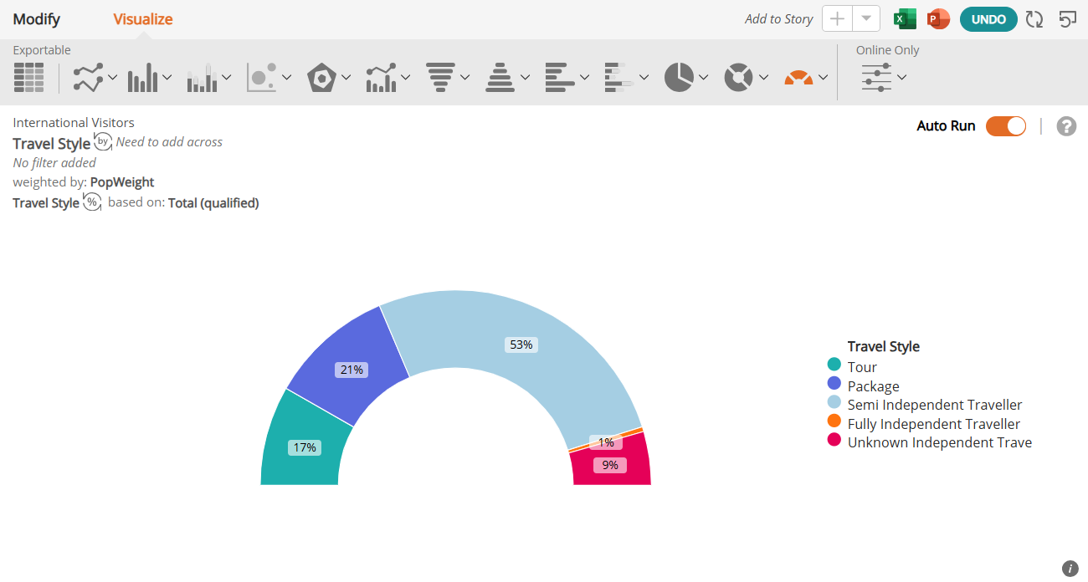
Task: Click the percent icon beside Travel Style
Action: click(92, 202)
